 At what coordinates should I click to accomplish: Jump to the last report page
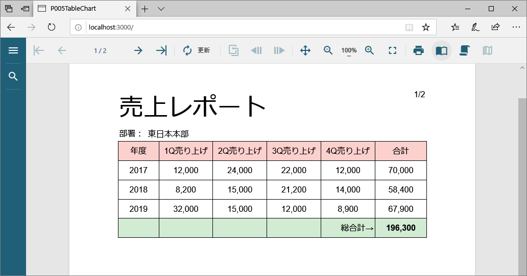click(x=161, y=50)
